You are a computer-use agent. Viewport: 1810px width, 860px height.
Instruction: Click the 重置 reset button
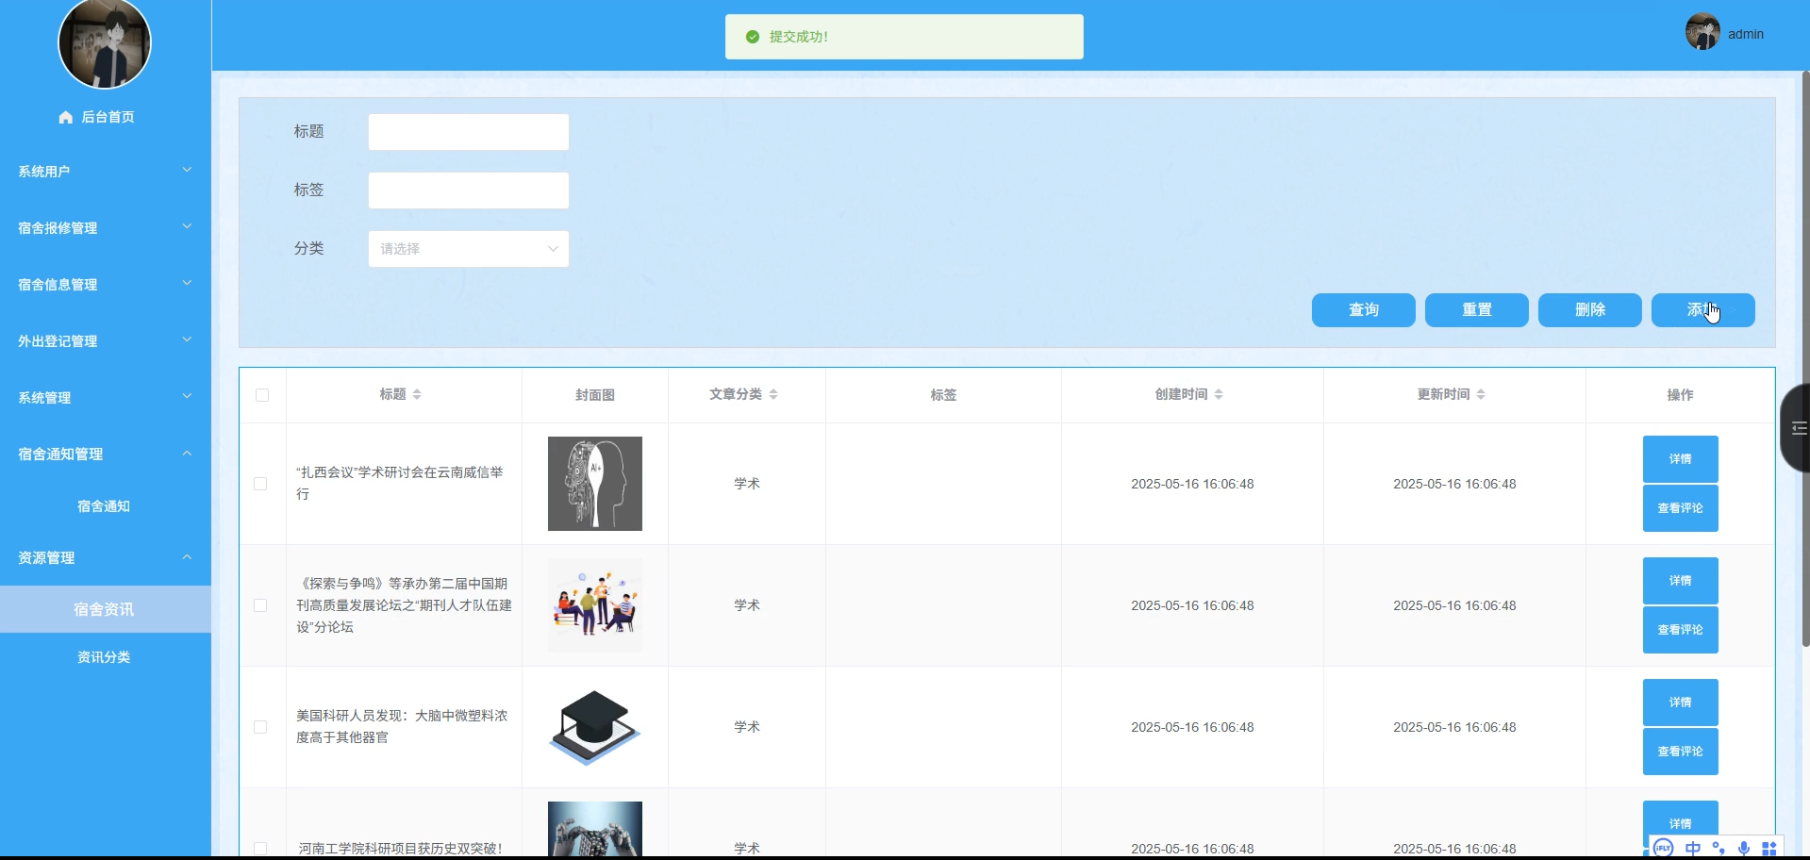click(1477, 310)
